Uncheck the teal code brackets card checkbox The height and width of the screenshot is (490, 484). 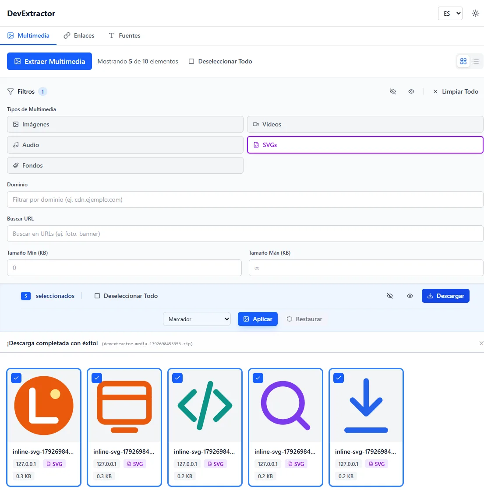pyautogui.click(x=177, y=378)
